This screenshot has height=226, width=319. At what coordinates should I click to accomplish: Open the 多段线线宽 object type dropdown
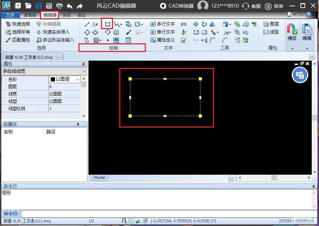click(x=84, y=71)
